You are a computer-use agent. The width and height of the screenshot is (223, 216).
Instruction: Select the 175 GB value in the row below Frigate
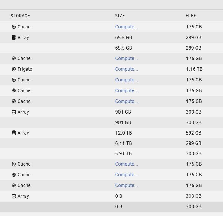point(194,80)
